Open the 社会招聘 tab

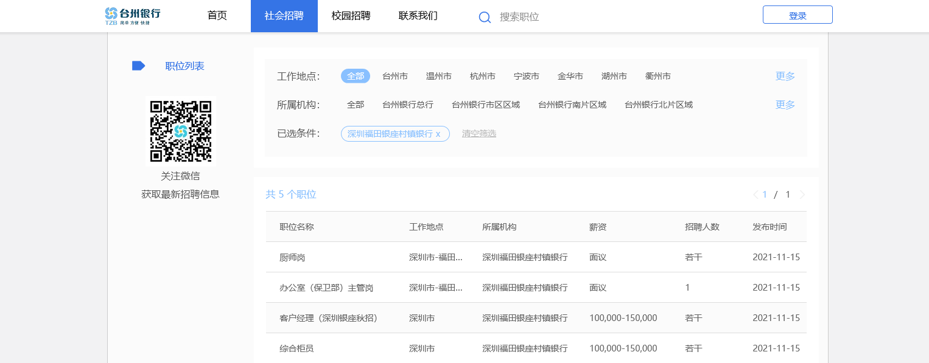click(x=284, y=16)
